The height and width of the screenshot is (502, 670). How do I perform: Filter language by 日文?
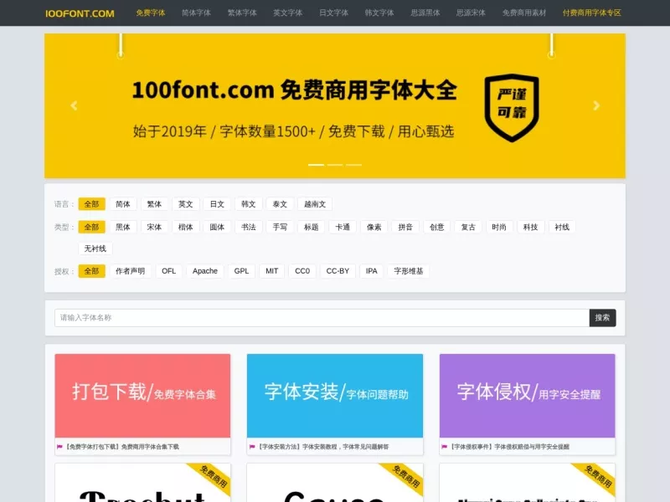coord(217,204)
